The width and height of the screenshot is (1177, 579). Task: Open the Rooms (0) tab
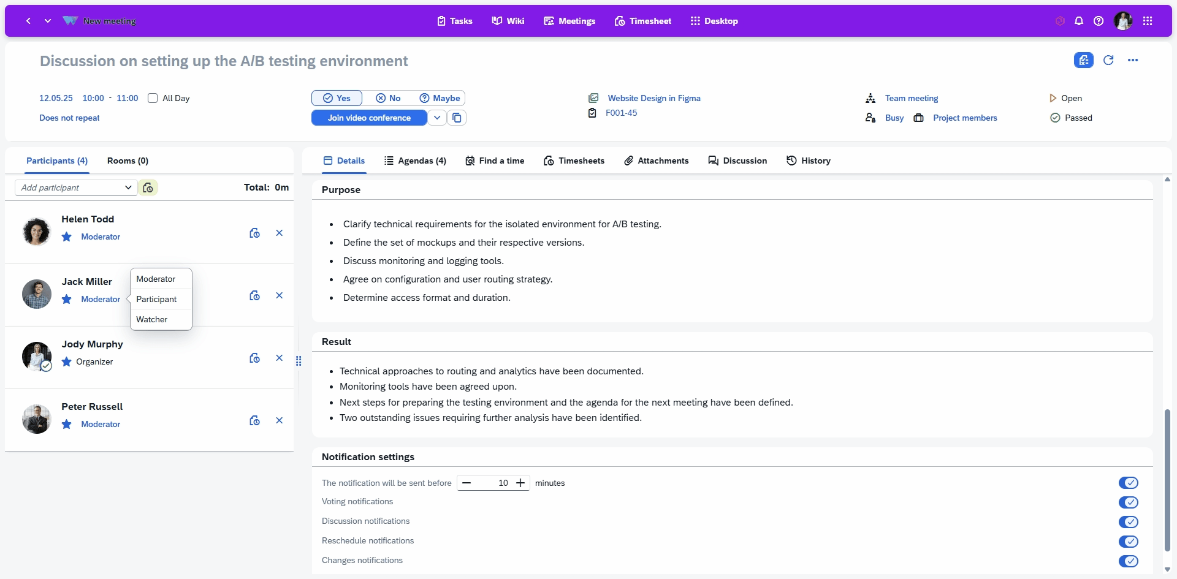tap(128, 161)
